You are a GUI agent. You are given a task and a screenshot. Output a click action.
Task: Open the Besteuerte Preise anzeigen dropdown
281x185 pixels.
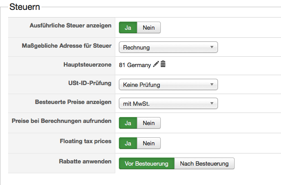(168, 104)
